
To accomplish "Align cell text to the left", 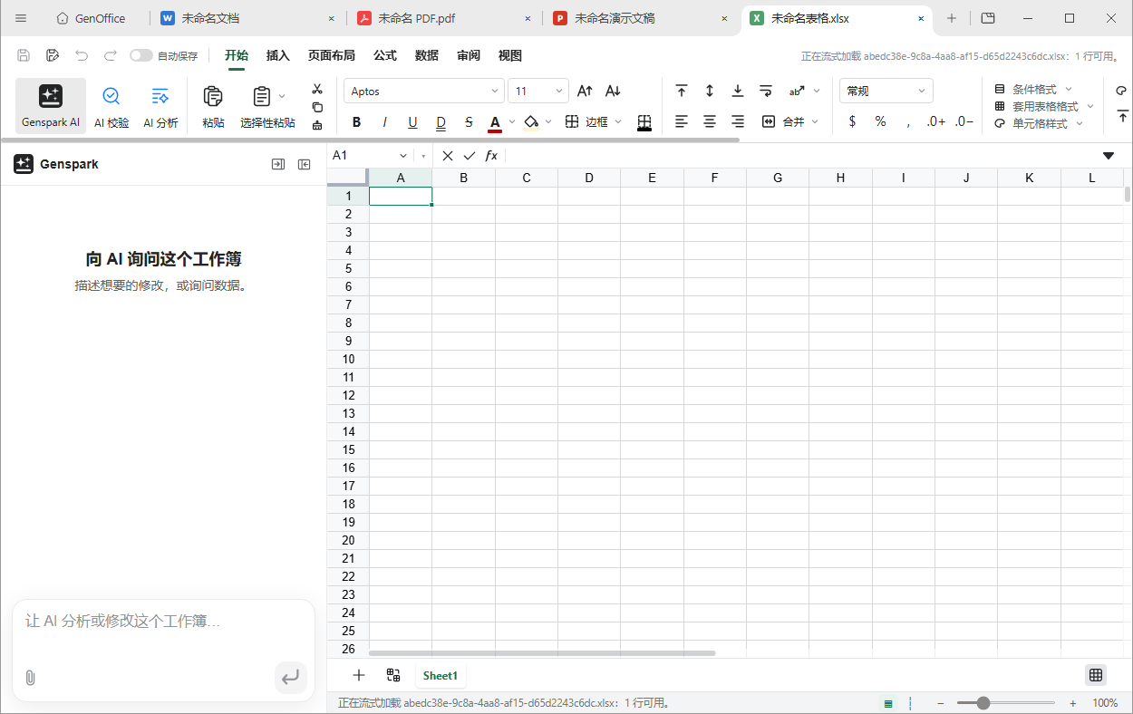I will 682,121.
